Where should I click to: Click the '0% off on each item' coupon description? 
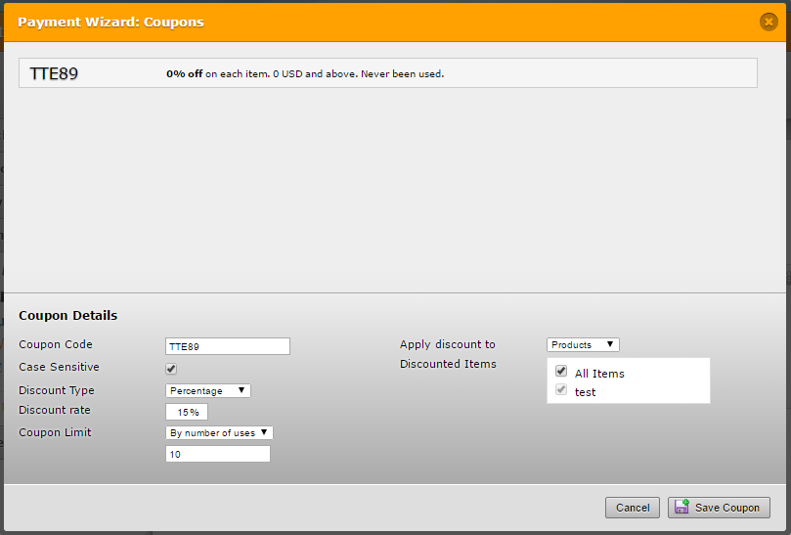(305, 73)
